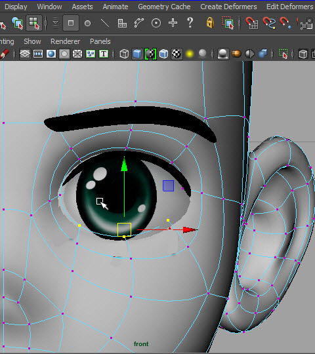Image resolution: width=315 pixels, height=354 pixels.
Task: Open the Geometry Cache menu
Action: (x=164, y=7)
